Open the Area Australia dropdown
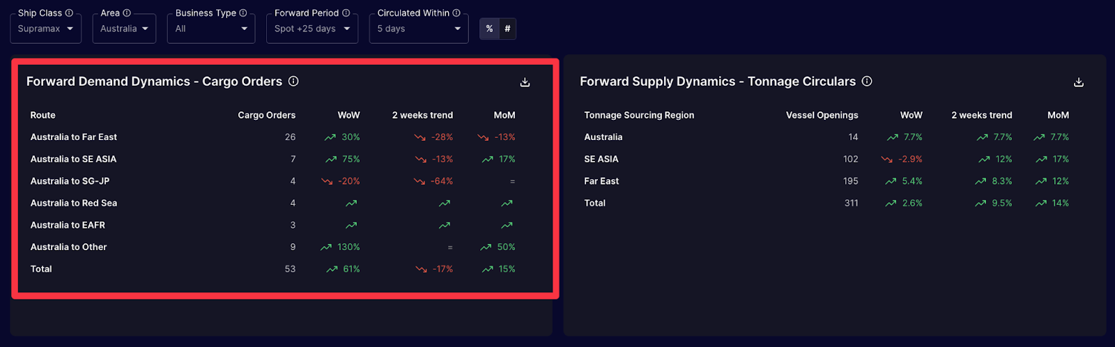This screenshot has width=1115, height=347. [x=124, y=29]
